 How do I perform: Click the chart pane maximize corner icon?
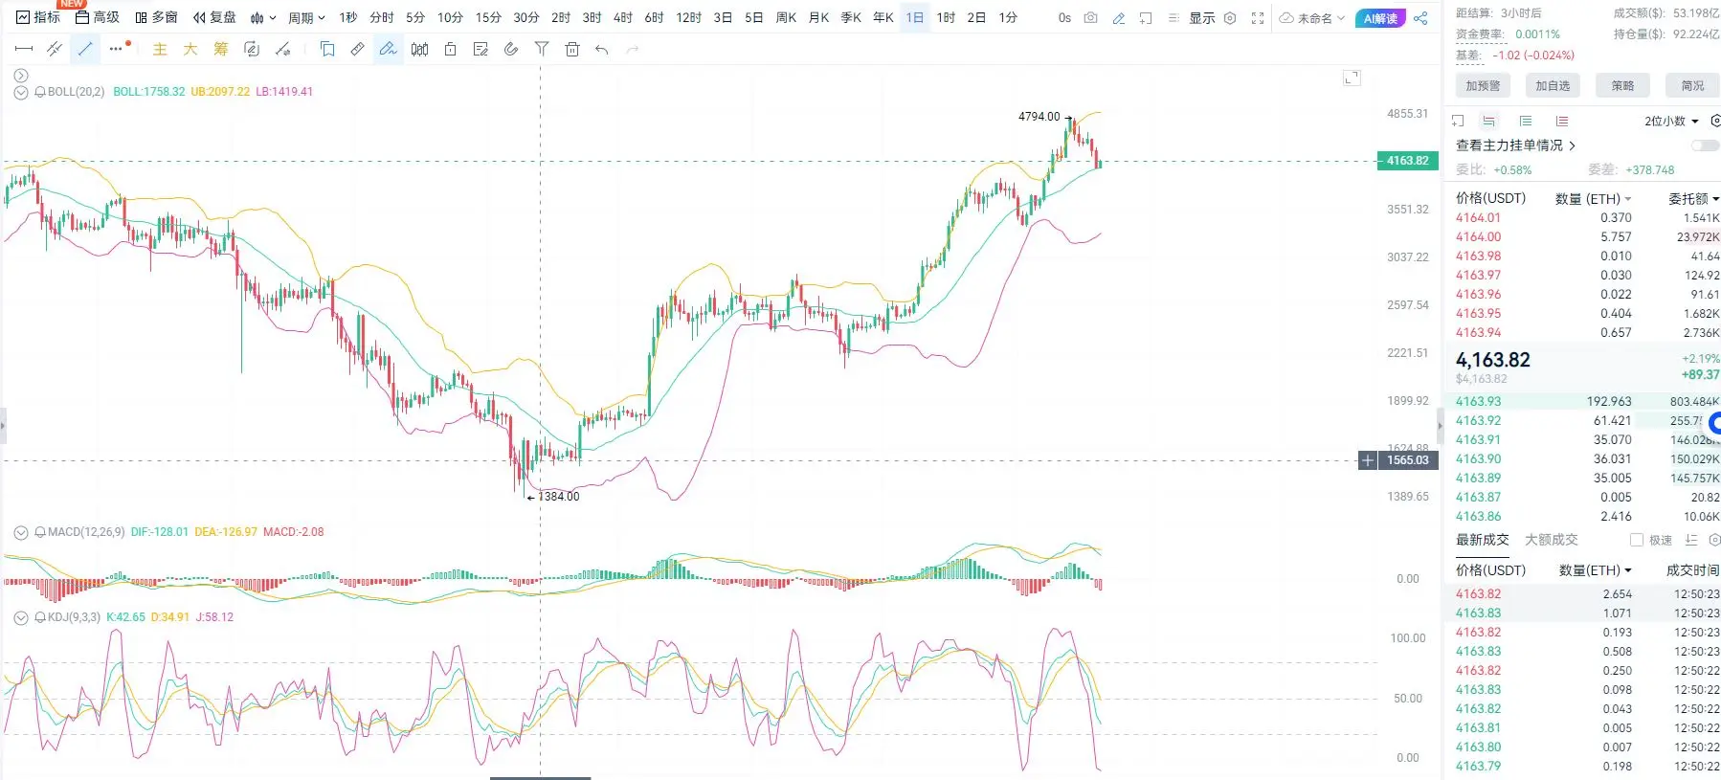point(1352,78)
